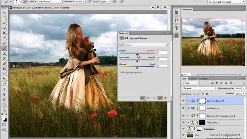This screenshot has height=139, width=247.
Task: Hide the Цветовой баланс 1 layer
Action: [183, 101]
